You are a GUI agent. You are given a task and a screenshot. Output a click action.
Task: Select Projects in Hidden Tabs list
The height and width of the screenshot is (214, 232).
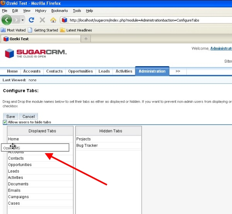click(109, 139)
